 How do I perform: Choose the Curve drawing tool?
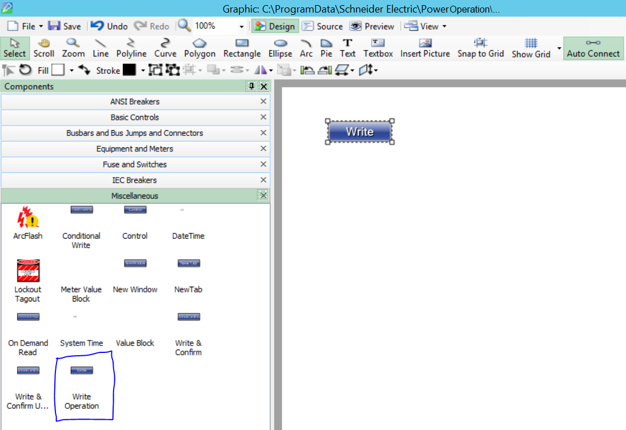point(165,48)
